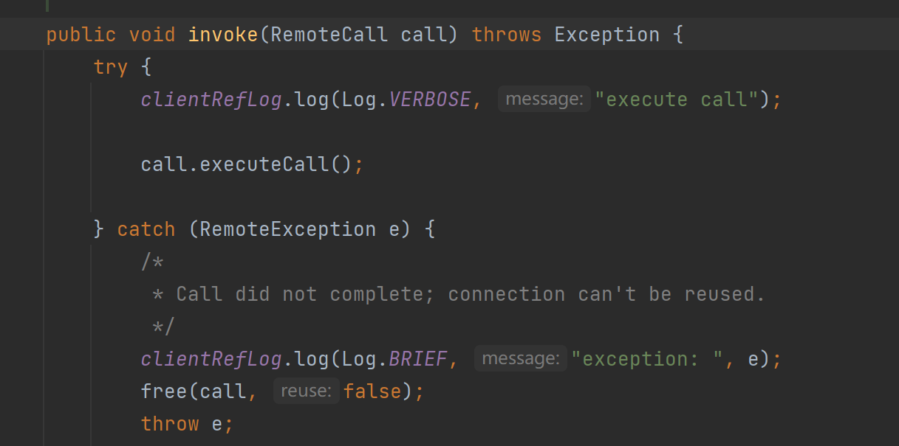The width and height of the screenshot is (899, 446).
Task: Click the BRIEF log level constant
Action: (417, 359)
